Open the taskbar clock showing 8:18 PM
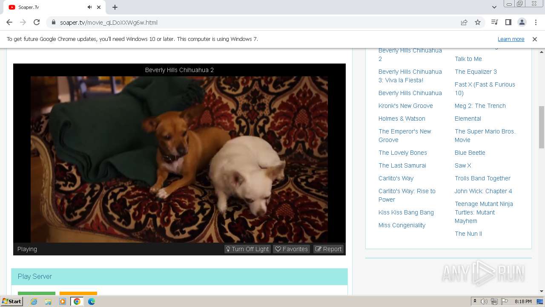Screen dimensions: 545x307 point(523,301)
